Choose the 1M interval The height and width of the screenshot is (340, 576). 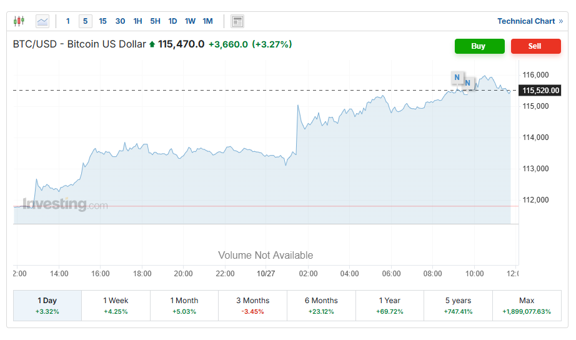tap(207, 21)
